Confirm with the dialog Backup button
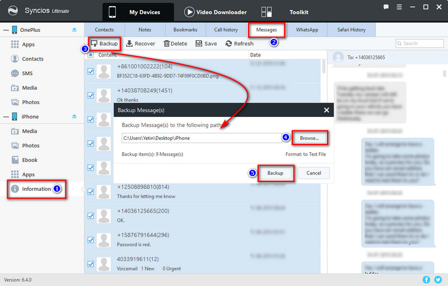This screenshot has width=448, height=286. pyautogui.click(x=275, y=173)
